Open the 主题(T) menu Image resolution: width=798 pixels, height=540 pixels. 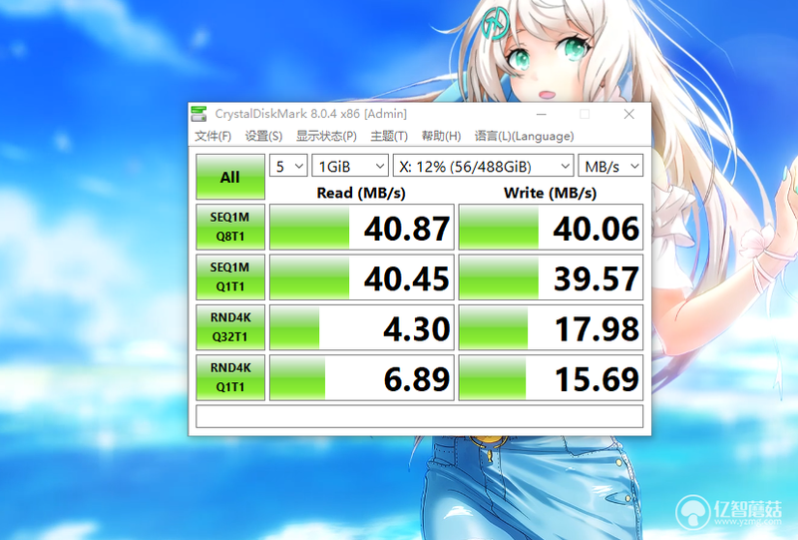point(389,136)
